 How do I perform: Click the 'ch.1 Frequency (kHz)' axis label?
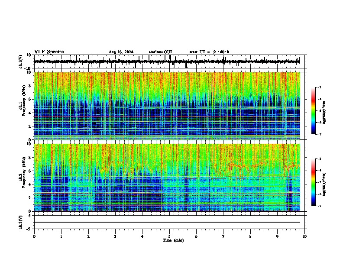[x=23, y=101]
